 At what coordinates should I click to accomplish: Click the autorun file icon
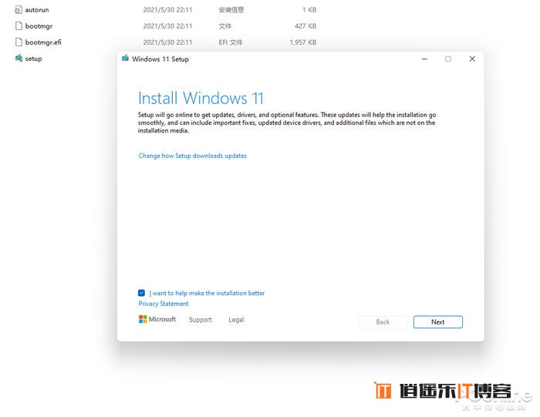19,9
